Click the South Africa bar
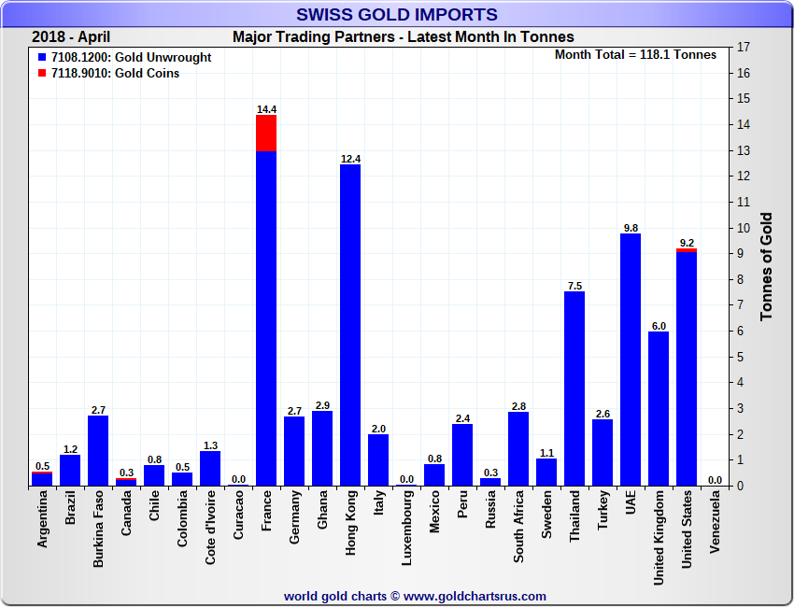 pos(518,448)
